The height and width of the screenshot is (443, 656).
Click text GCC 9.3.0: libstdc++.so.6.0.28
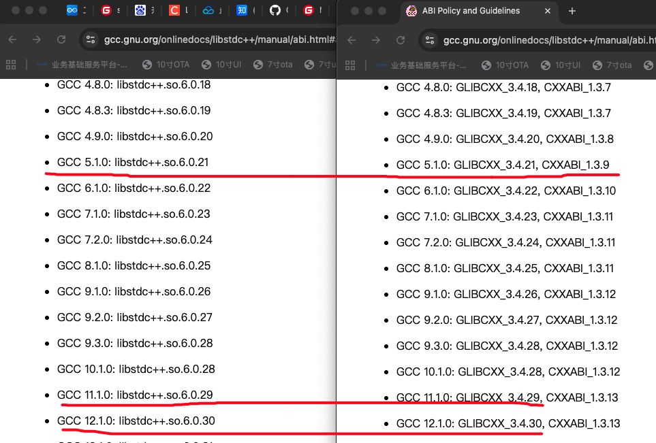[x=135, y=344]
